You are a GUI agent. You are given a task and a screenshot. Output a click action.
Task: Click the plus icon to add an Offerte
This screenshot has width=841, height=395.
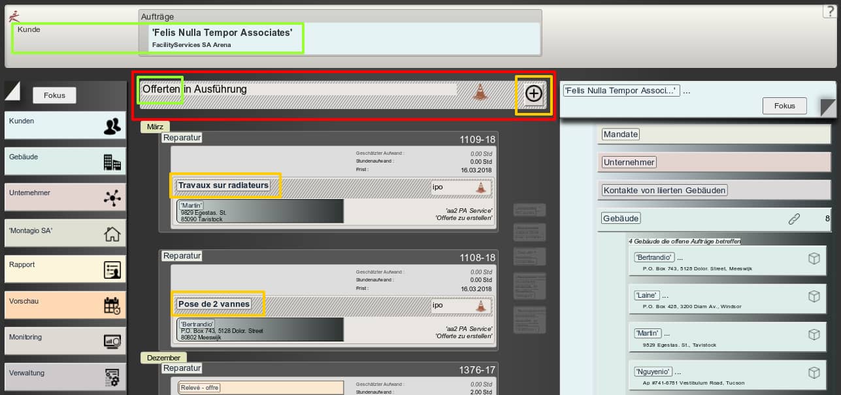click(x=534, y=94)
